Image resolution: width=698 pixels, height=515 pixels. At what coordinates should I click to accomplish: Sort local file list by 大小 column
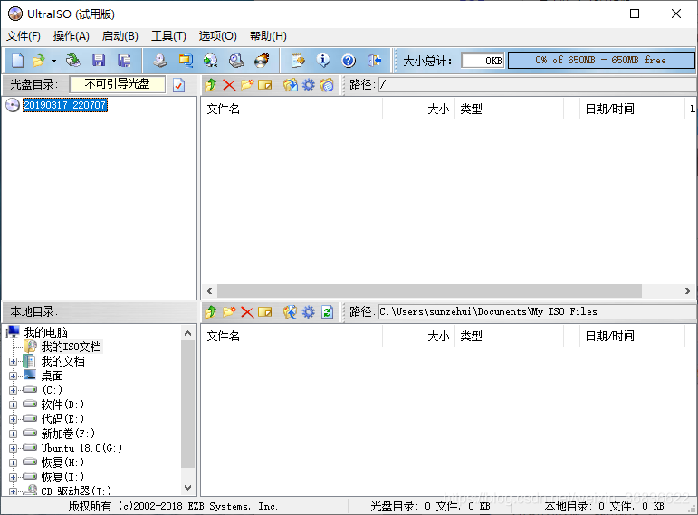click(418, 336)
